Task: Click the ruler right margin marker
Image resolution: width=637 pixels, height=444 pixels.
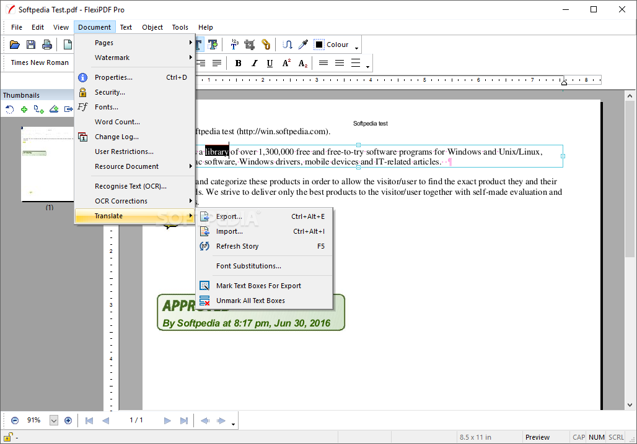Action: 564,82
